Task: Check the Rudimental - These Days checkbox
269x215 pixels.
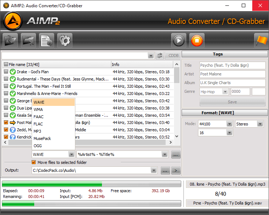Action: pyautogui.click(x=6, y=79)
